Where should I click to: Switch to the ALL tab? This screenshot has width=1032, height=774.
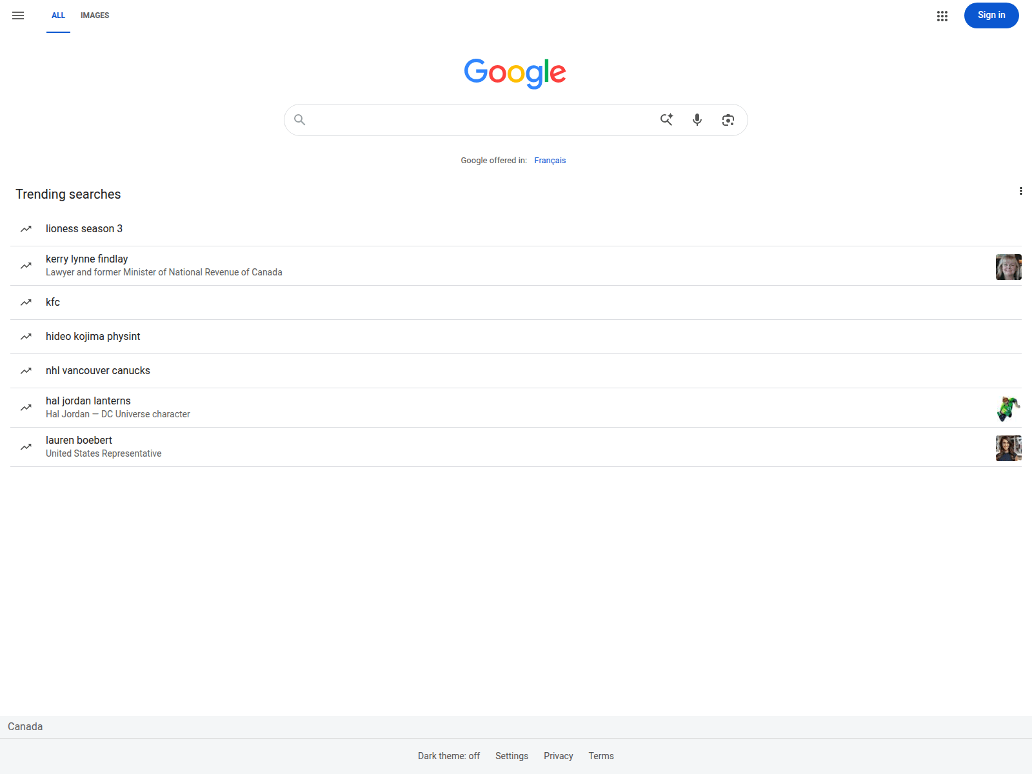(58, 15)
